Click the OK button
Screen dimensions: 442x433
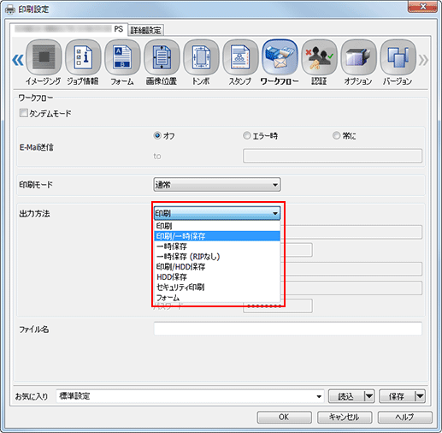(x=284, y=418)
